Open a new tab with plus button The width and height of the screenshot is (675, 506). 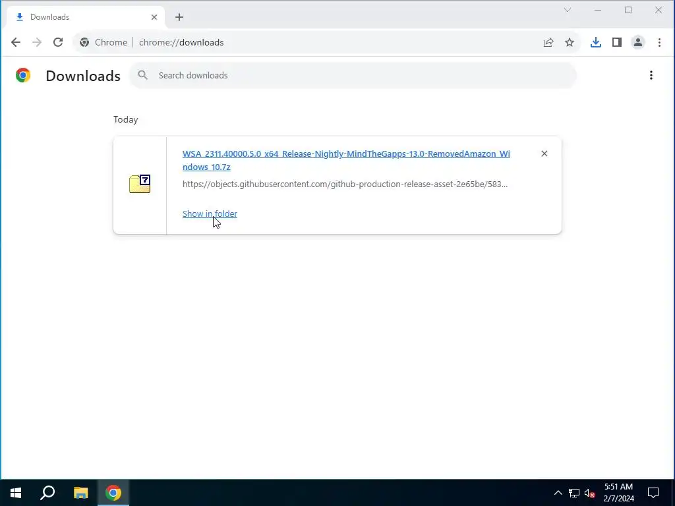(x=179, y=17)
